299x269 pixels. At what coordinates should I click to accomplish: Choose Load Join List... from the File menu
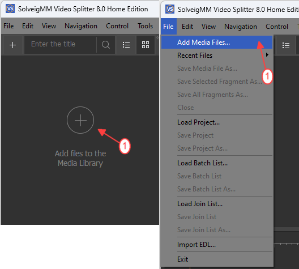(x=217, y=204)
